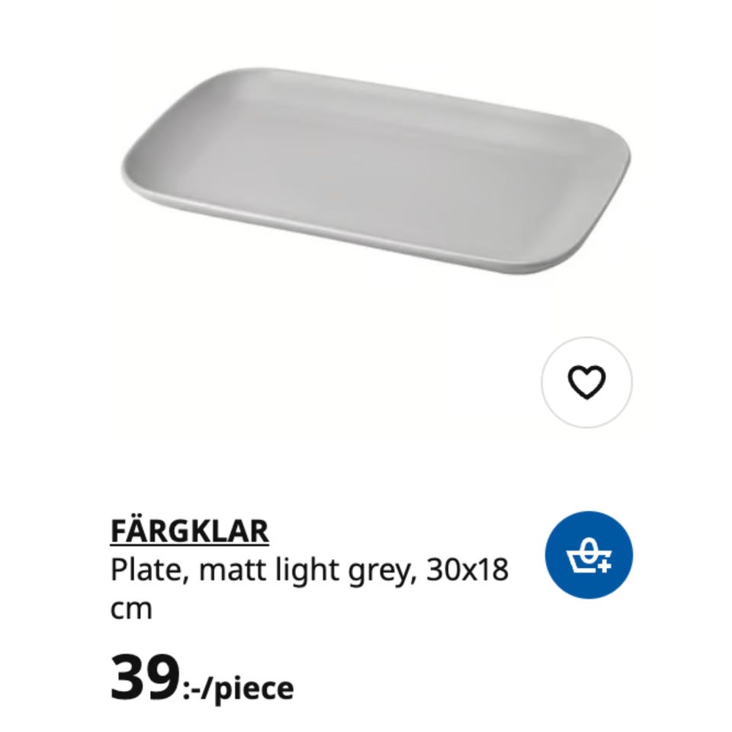This screenshot has height=732, width=732.
Task: View details of the light grey plate photo
Action: coord(375,175)
